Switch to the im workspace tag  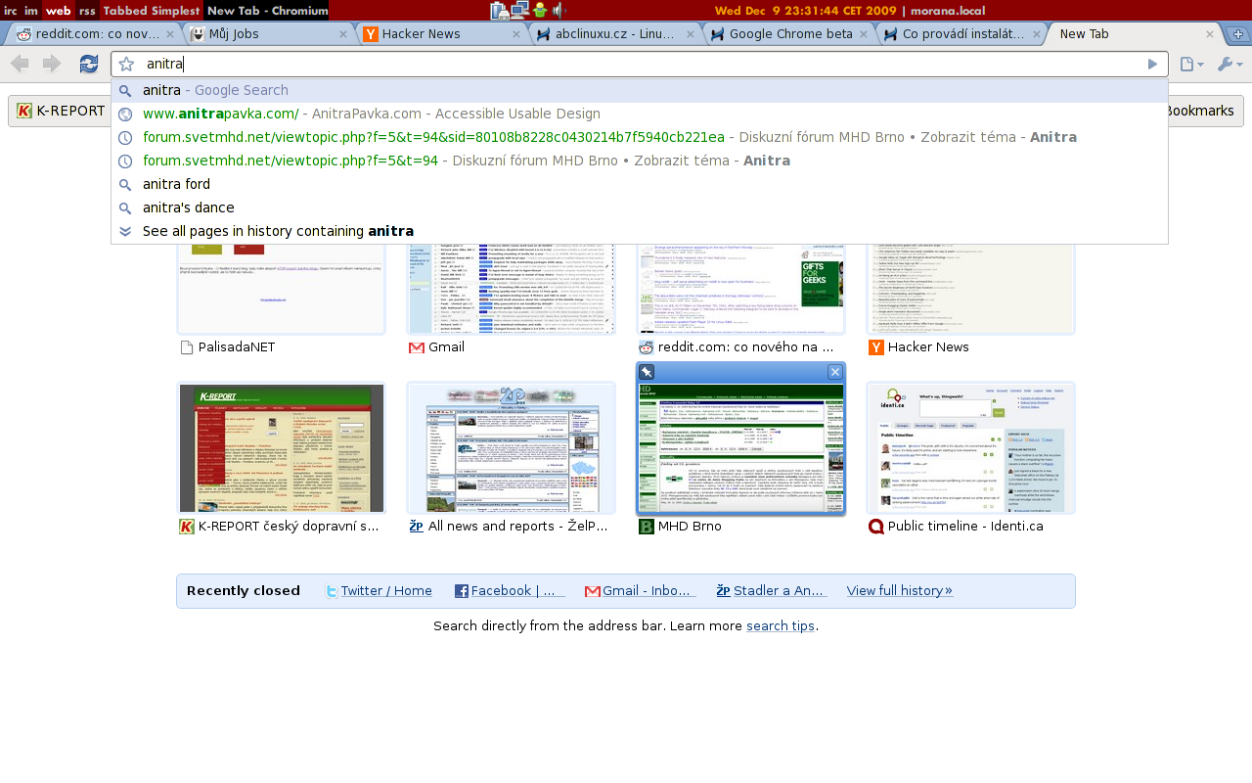click(31, 11)
